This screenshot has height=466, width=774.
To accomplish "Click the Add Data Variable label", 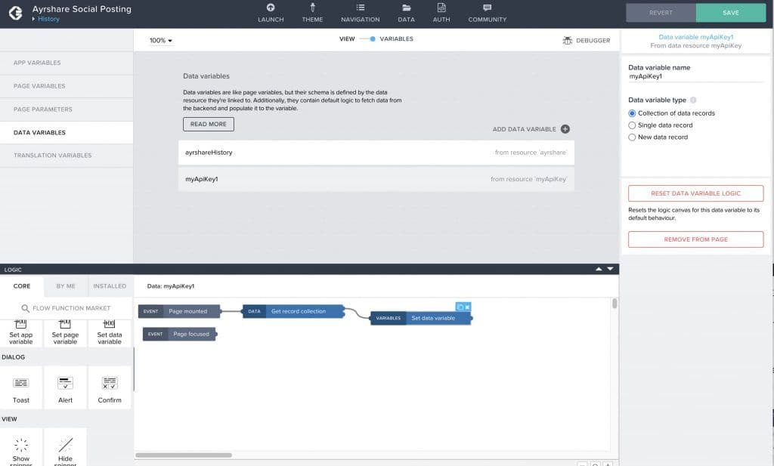I will coord(525,129).
